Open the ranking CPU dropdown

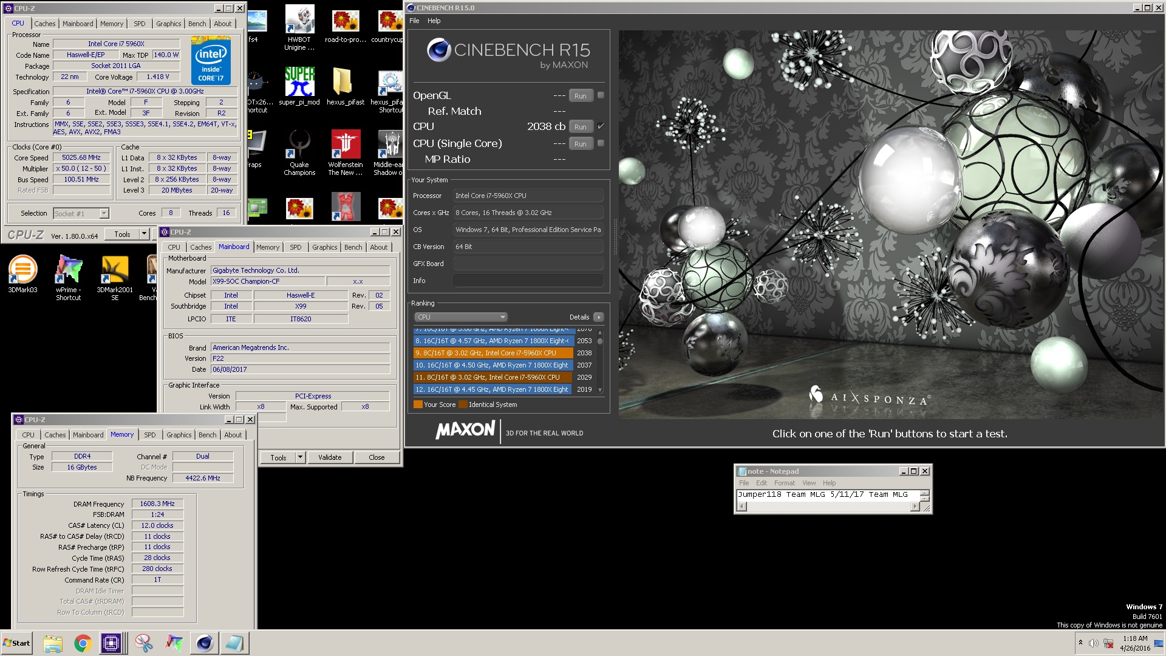[461, 317]
